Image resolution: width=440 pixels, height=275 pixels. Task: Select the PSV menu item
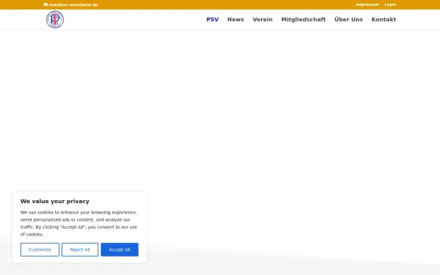pos(213,19)
